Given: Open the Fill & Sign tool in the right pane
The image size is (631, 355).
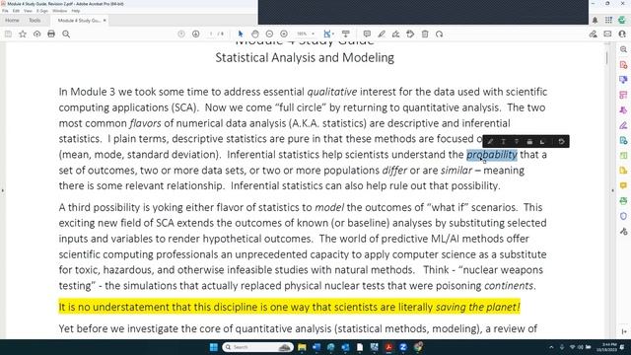Looking at the screenshot, I should (x=623, y=125).
